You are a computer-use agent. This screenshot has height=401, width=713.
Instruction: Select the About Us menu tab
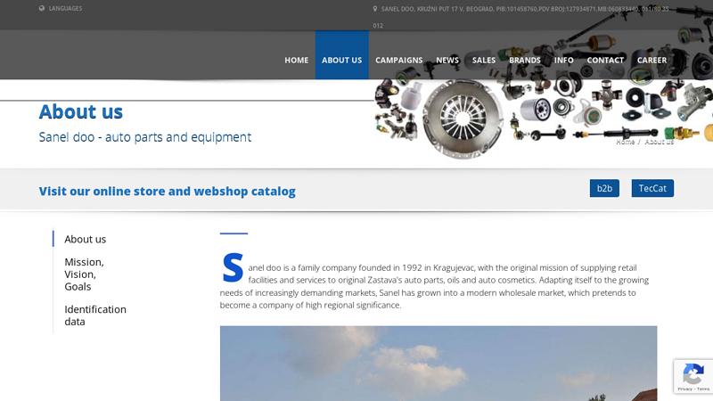[342, 55]
